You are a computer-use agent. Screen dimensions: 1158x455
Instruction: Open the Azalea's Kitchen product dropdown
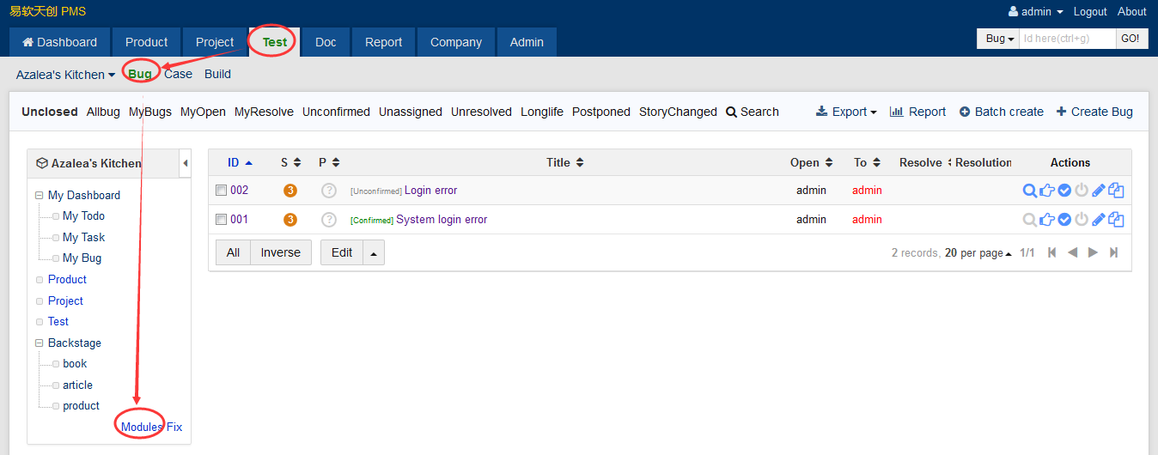tap(65, 75)
